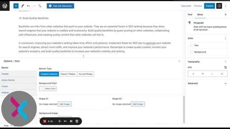Publish the post

coord(209,6)
